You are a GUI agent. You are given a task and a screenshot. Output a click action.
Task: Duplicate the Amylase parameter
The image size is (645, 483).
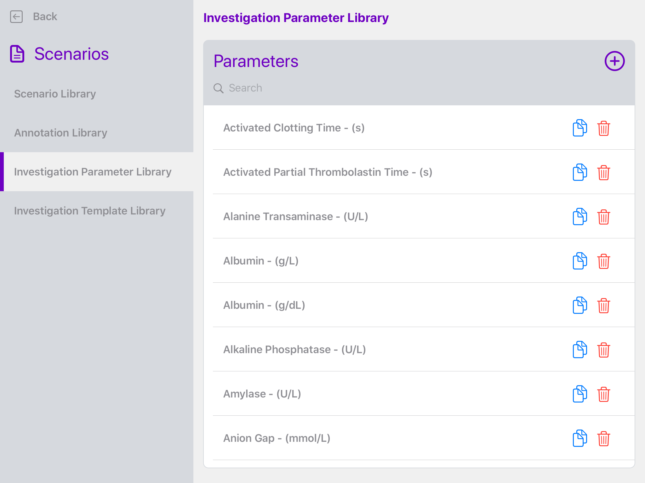tap(579, 394)
